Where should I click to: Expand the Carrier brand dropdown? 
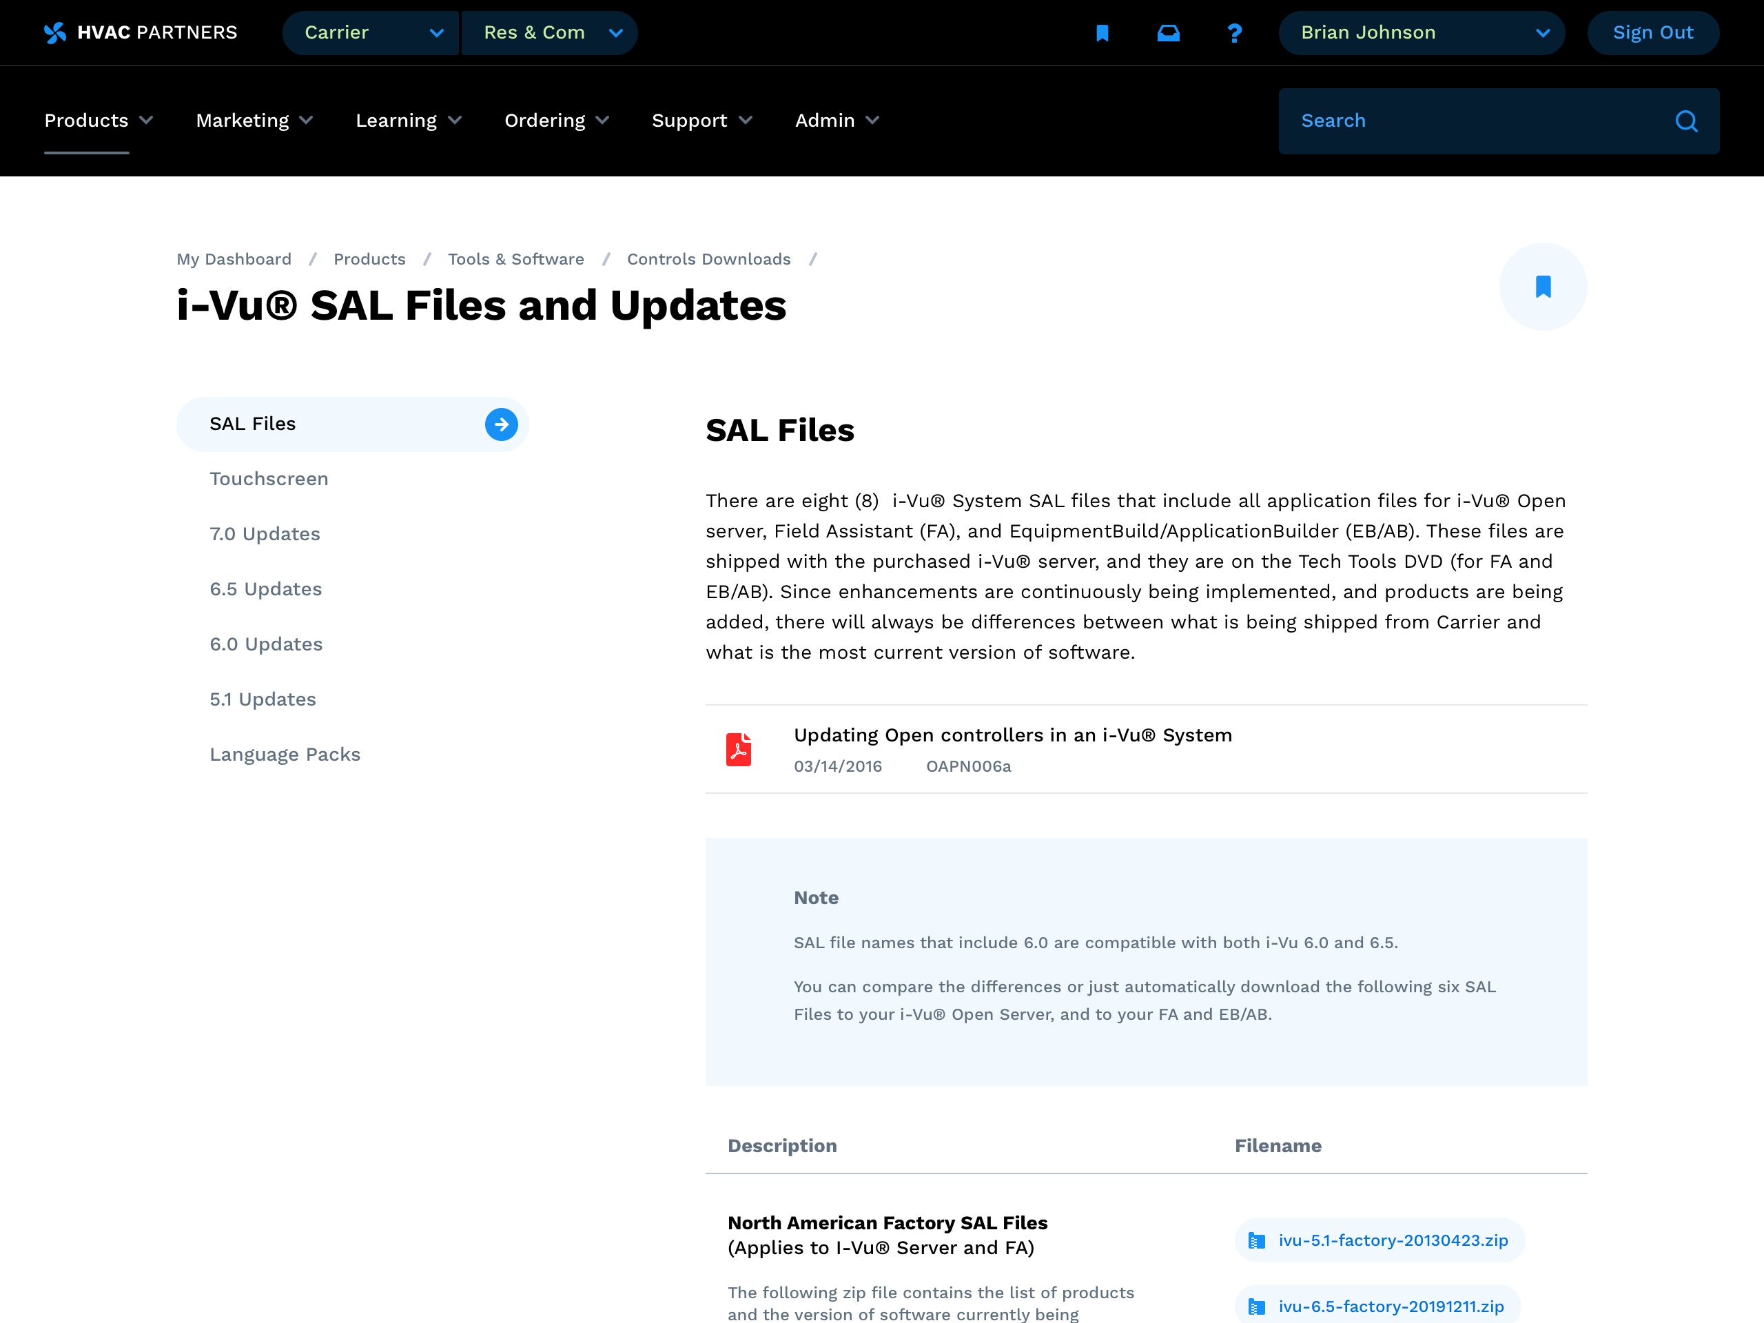[x=371, y=32]
